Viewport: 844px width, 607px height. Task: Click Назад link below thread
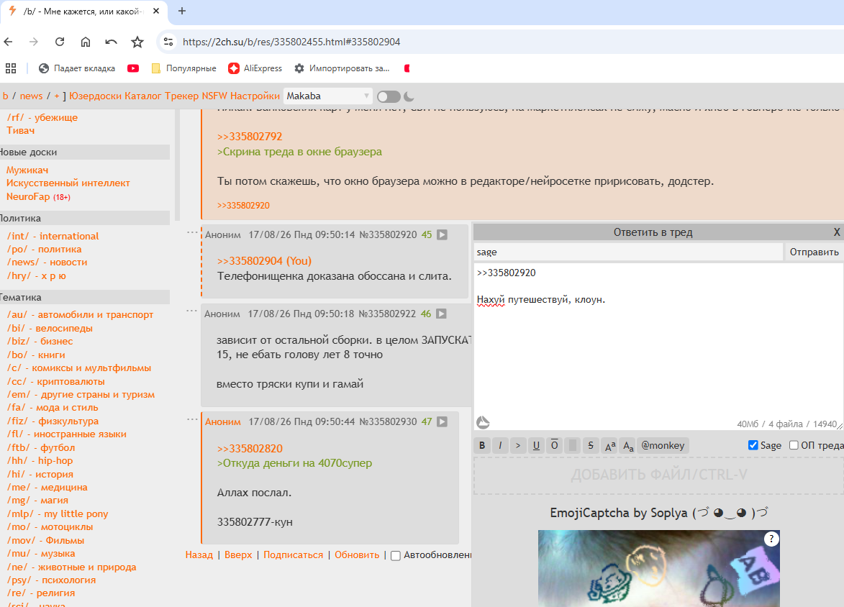click(199, 554)
